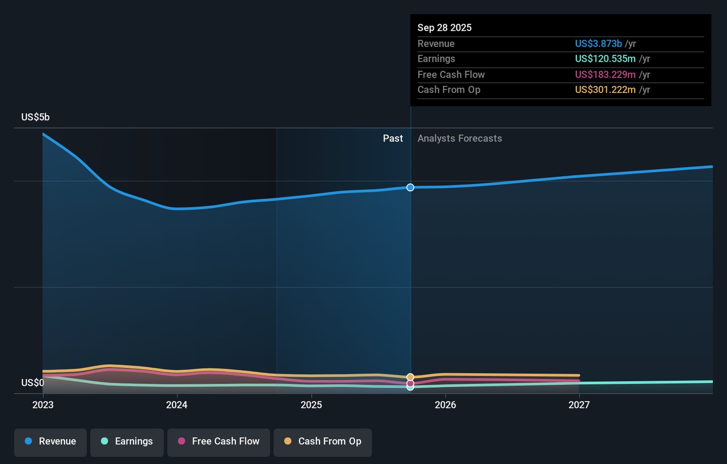727x464 pixels.
Task: Toggle Cash From Op legend button
Action: [323, 441]
